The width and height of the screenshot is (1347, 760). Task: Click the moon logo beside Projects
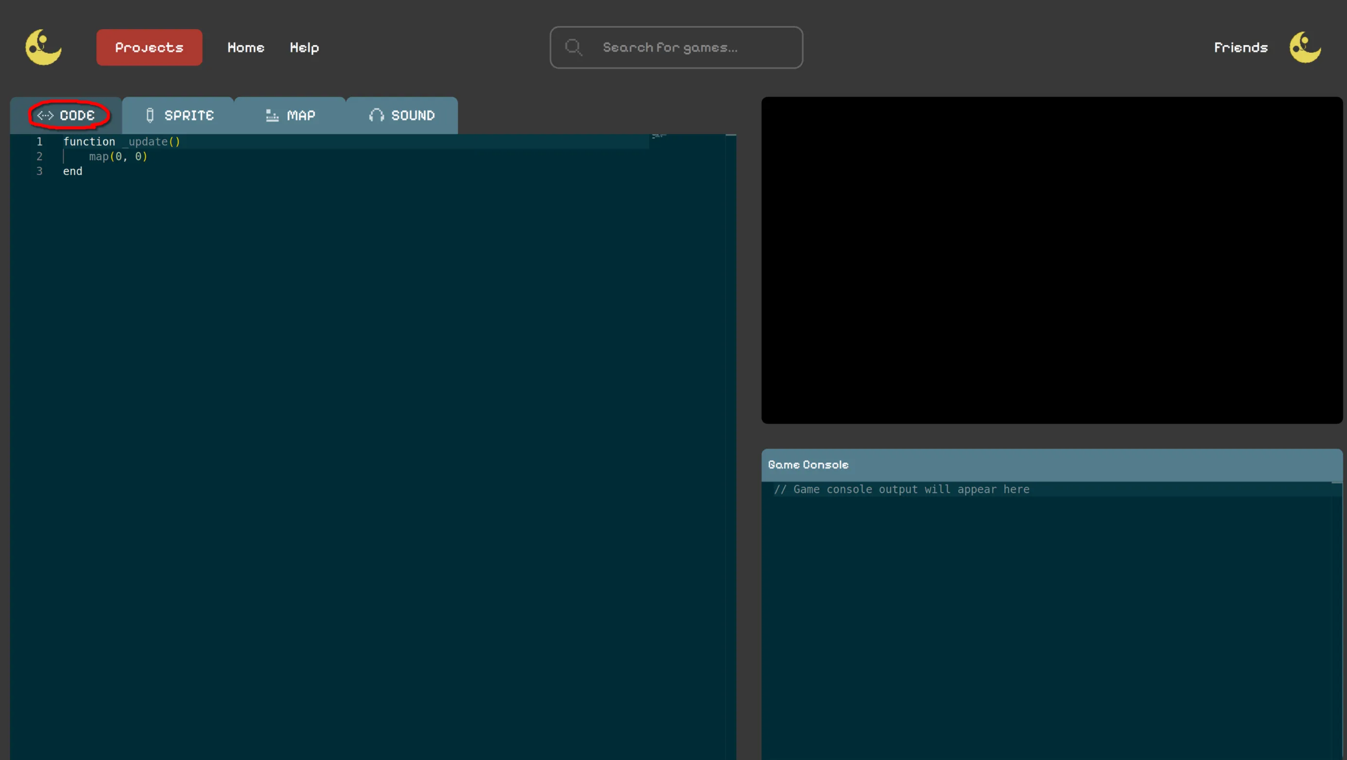(x=43, y=47)
